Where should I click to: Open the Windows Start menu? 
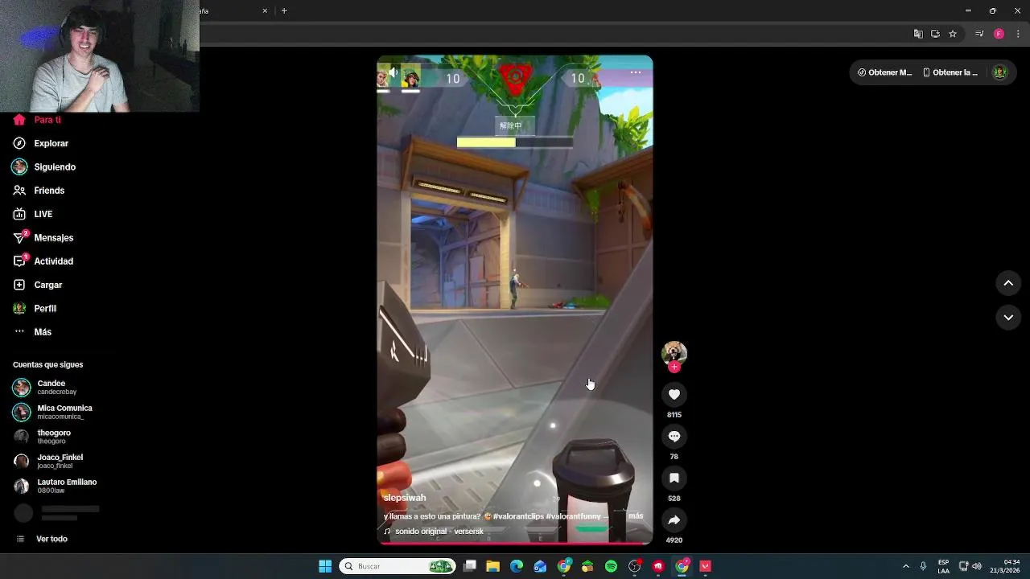pos(325,566)
